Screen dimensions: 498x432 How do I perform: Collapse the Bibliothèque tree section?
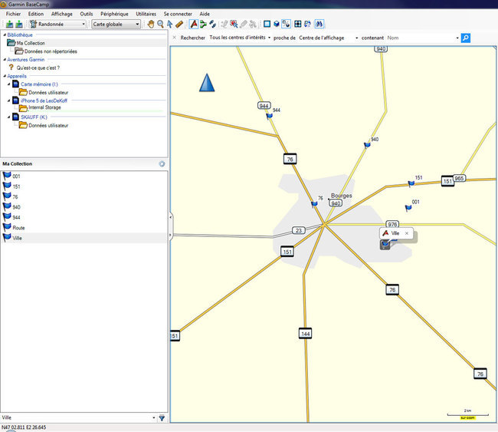[x=5, y=35]
